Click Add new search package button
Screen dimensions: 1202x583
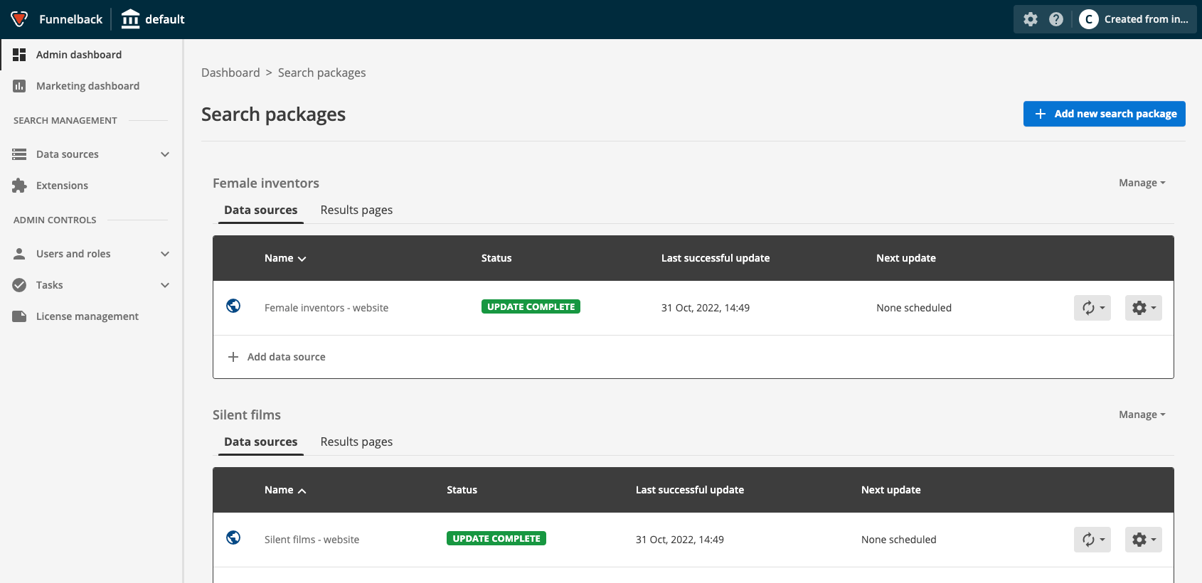click(1104, 114)
